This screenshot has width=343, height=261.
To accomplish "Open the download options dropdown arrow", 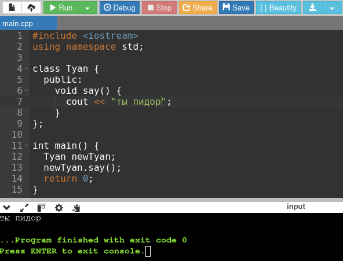I will pos(332,8).
